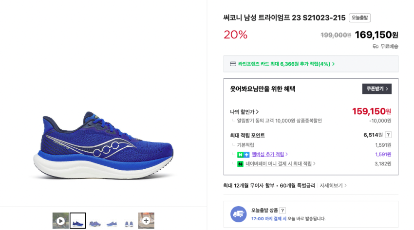Viewport: 414px width, 230px height.
Task: View the shoe pair angled thumbnail
Action: pyautogui.click(x=94, y=223)
